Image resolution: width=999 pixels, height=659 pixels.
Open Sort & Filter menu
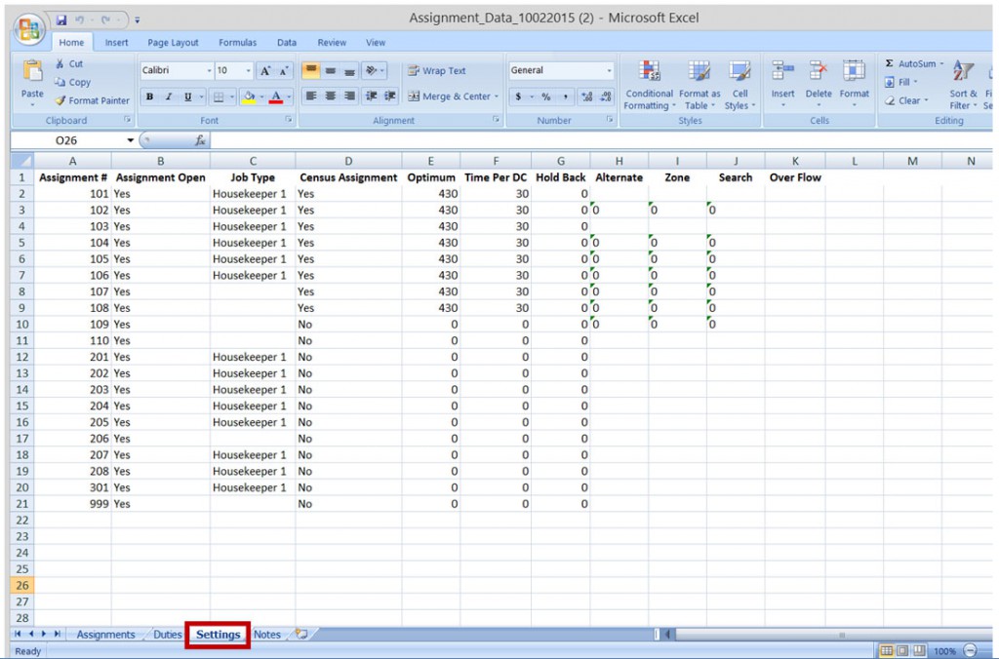962,86
